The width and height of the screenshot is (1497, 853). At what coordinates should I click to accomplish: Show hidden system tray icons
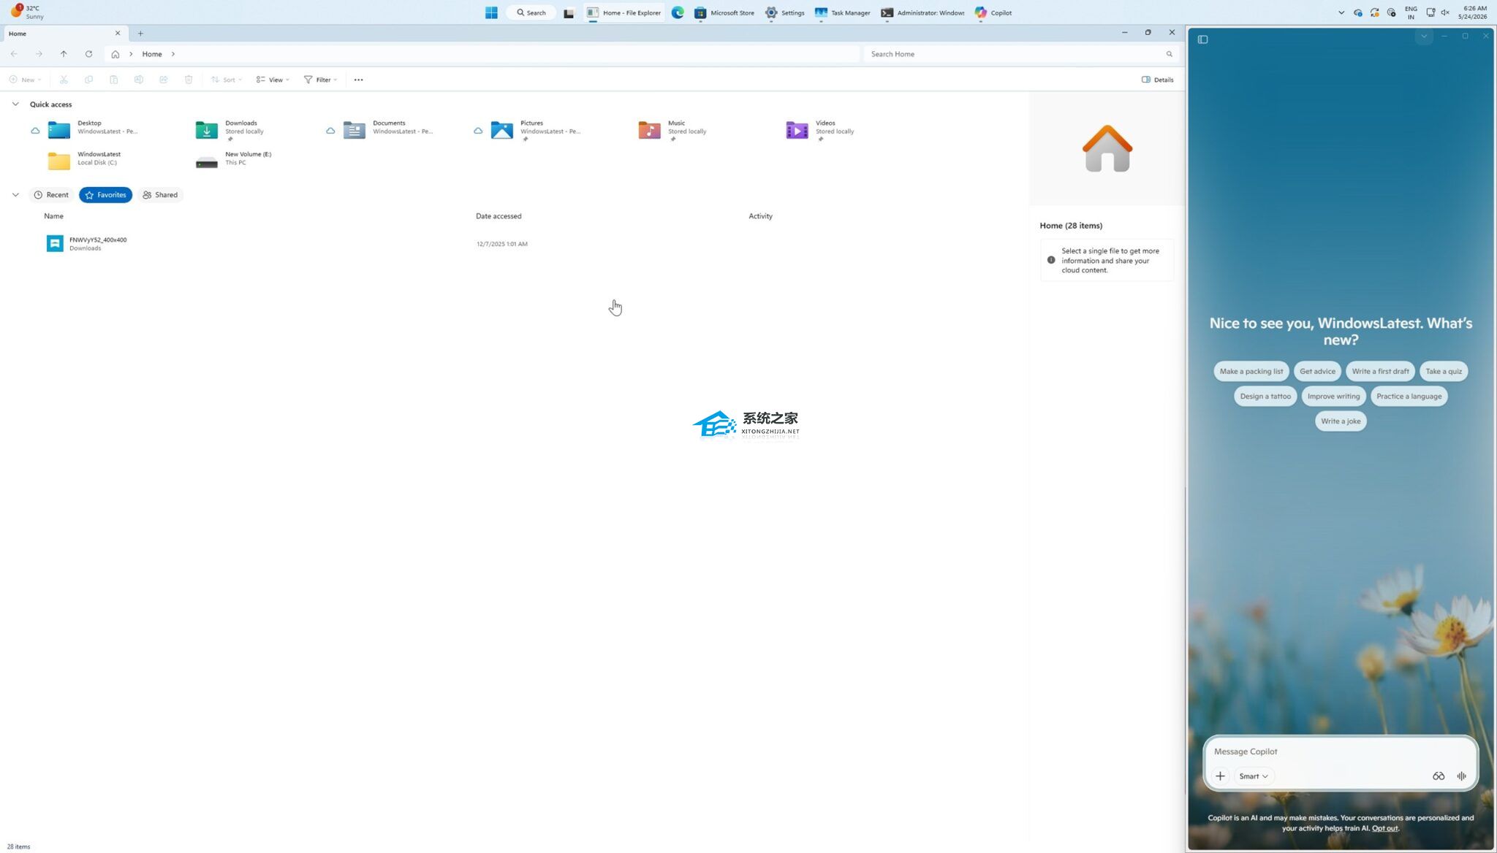[x=1341, y=12]
